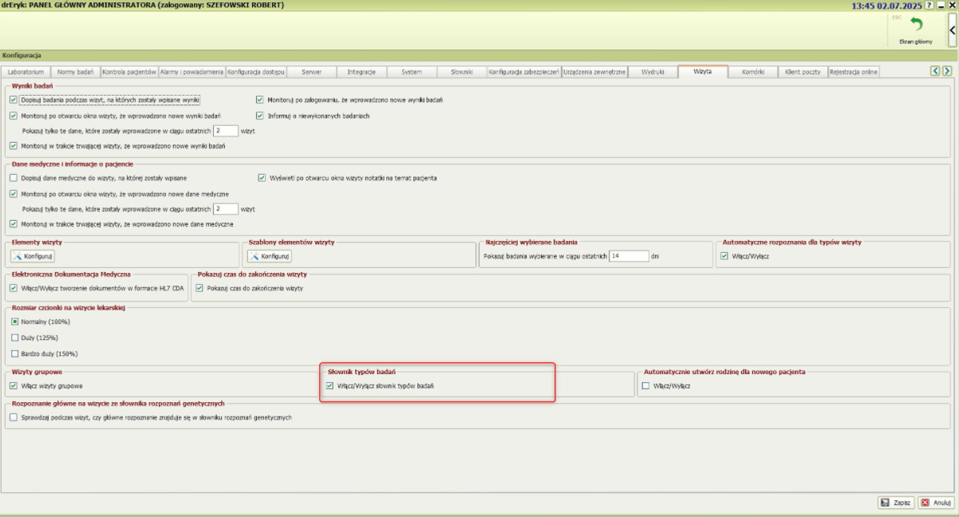Go to the Rejestracja online tab

[853, 72]
